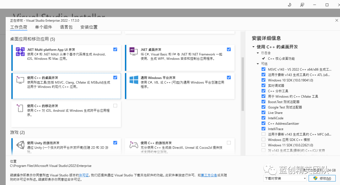Uncheck .NET Multi-platform App UI workload
340x185 pixels.
click(x=115, y=49)
